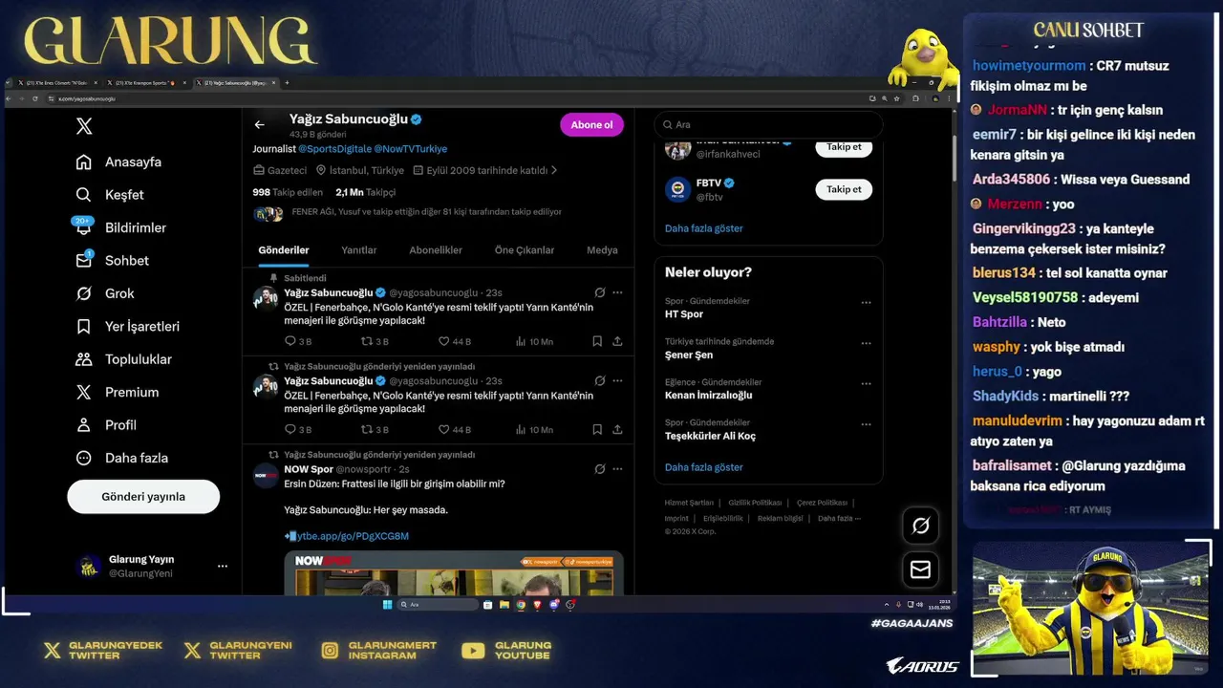
Task: Bookmark the reposted Kanté post
Action: pos(597,430)
